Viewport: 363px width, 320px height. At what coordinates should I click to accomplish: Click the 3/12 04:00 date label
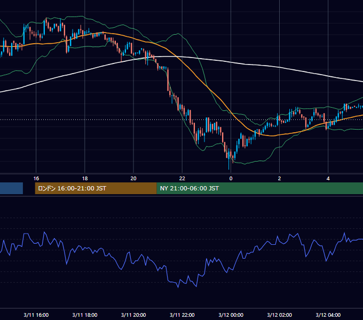click(x=328, y=315)
